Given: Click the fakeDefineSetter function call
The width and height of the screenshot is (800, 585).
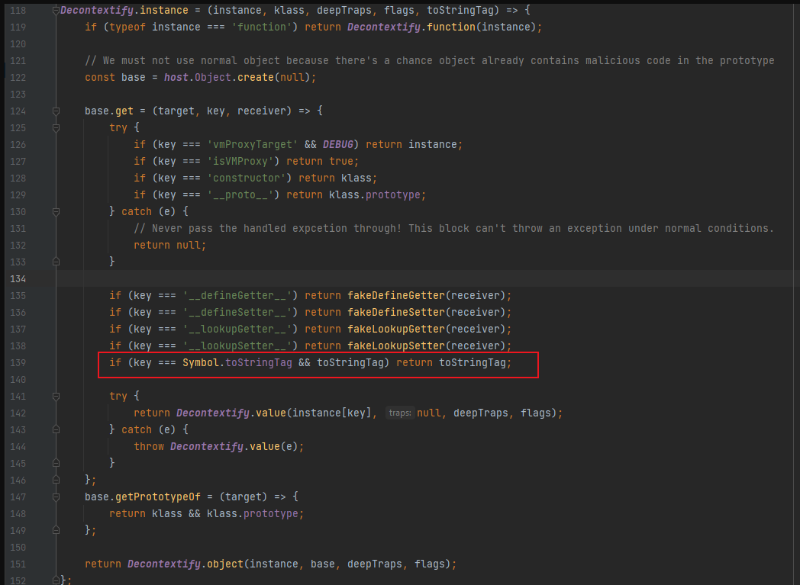Looking at the screenshot, I should [396, 313].
